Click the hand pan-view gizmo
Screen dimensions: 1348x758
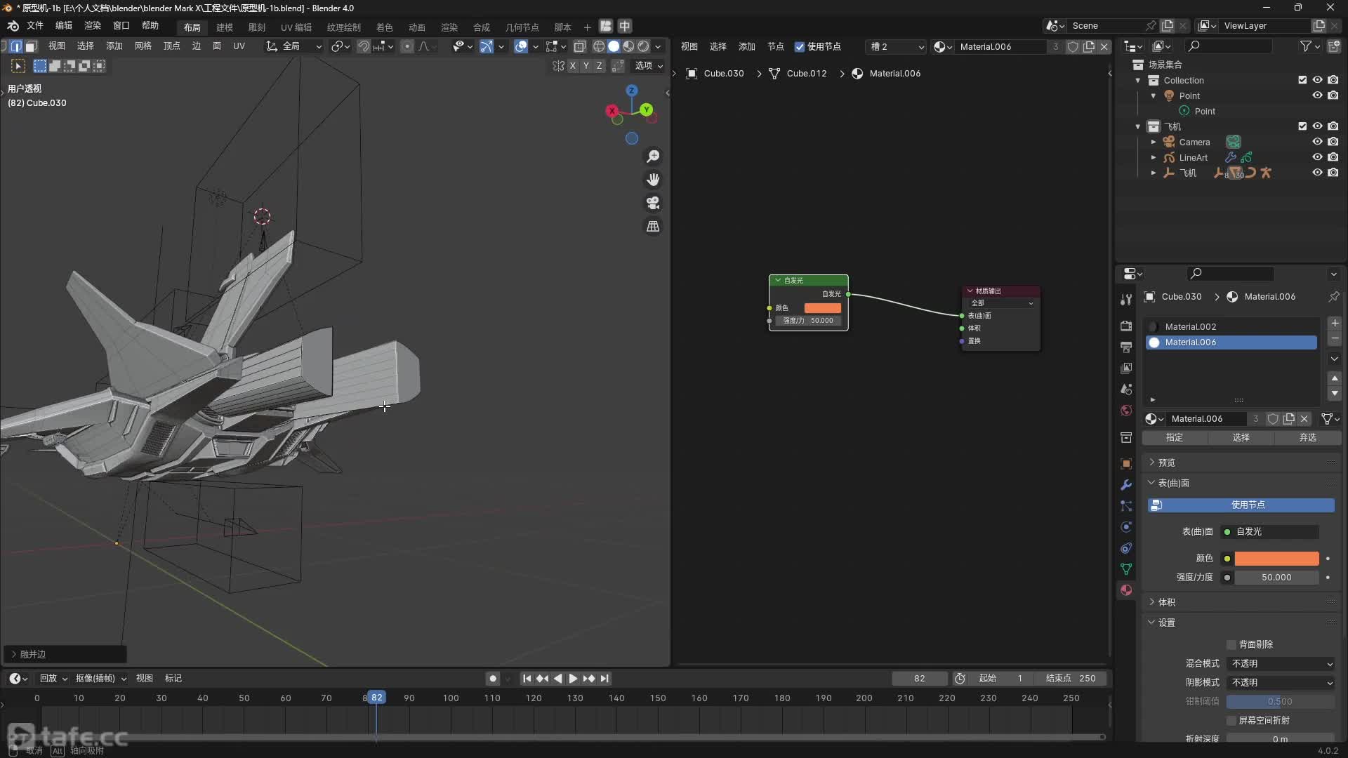click(x=653, y=180)
